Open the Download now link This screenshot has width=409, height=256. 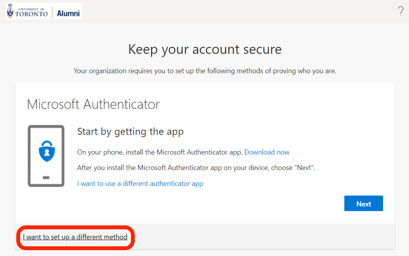tap(267, 152)
